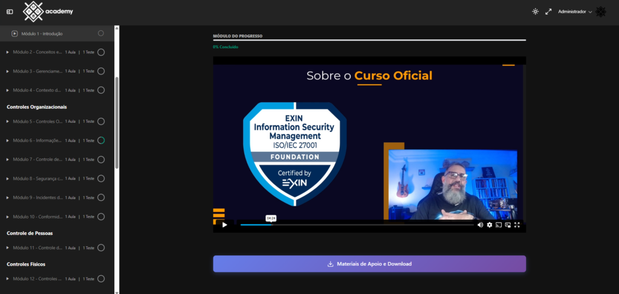Expand page with the fullscreen arrows icon
Viewport: 619px width, 294px height.
549,11
